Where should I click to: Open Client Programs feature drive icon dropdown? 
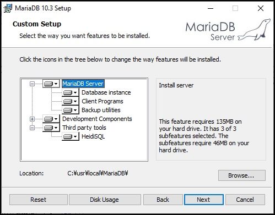tap(71, 101)
